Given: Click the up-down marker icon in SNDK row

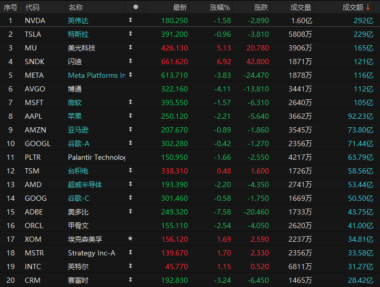Looking at the screenshot, I should coord(131,61).
